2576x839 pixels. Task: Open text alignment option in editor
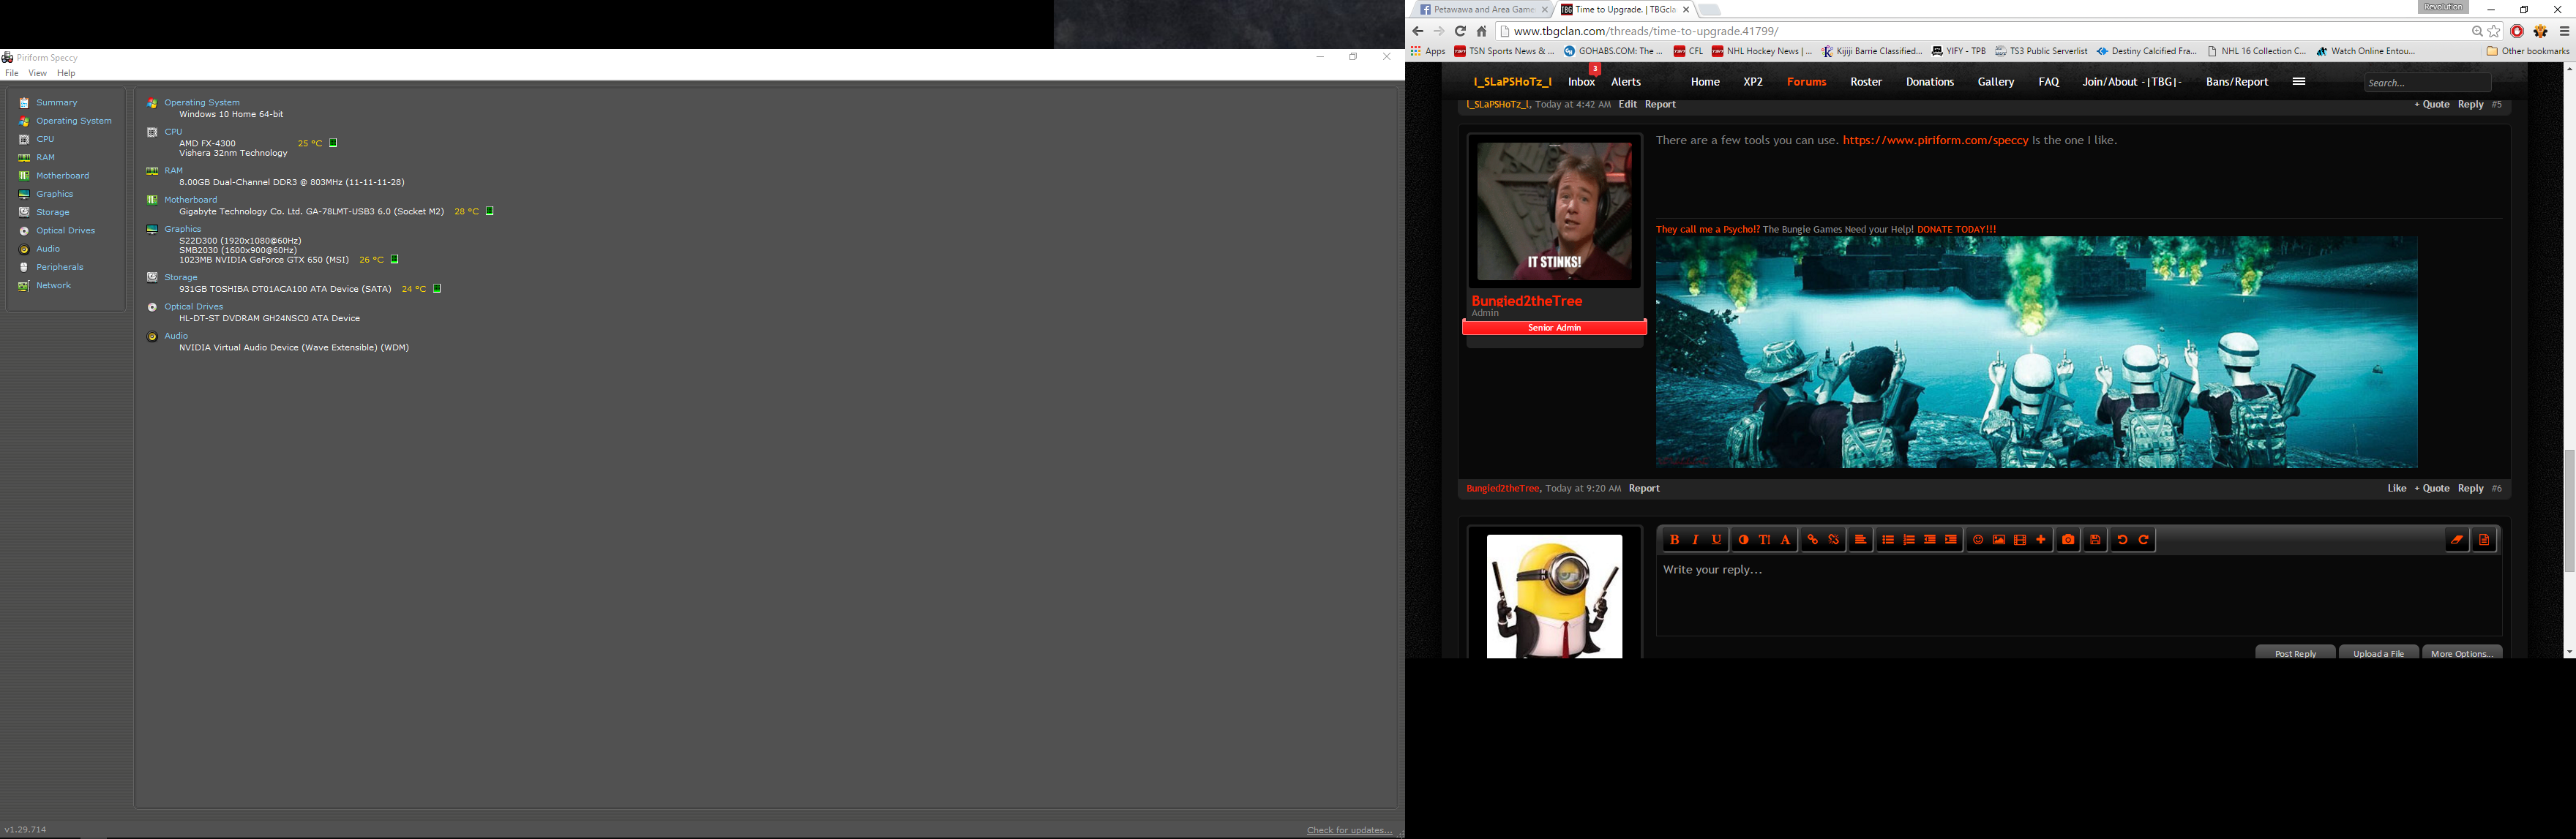(1860, 540)
